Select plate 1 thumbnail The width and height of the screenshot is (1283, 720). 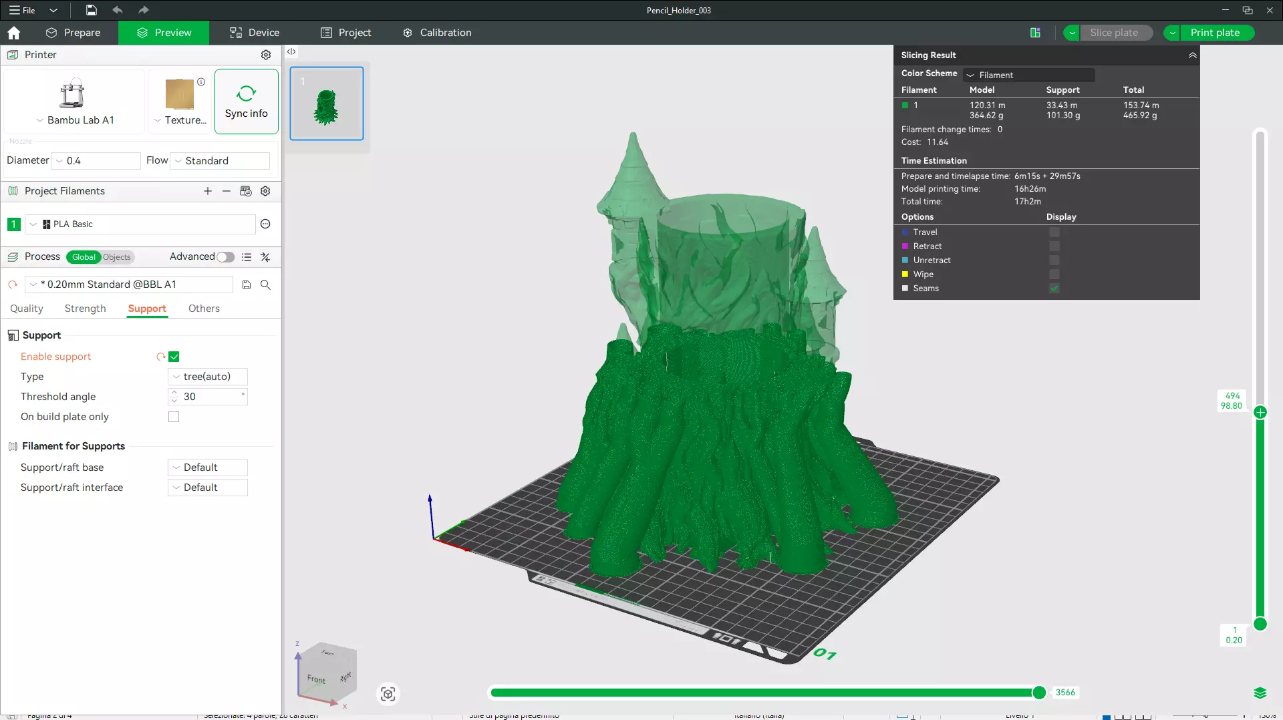pos(327,104)
